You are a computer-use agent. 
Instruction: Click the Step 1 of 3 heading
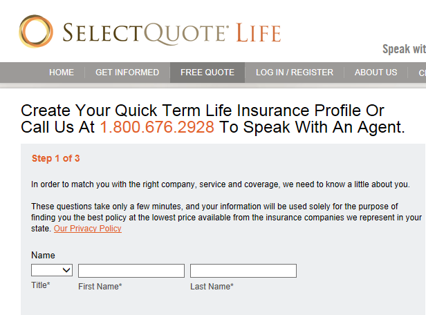click(56, 159)
